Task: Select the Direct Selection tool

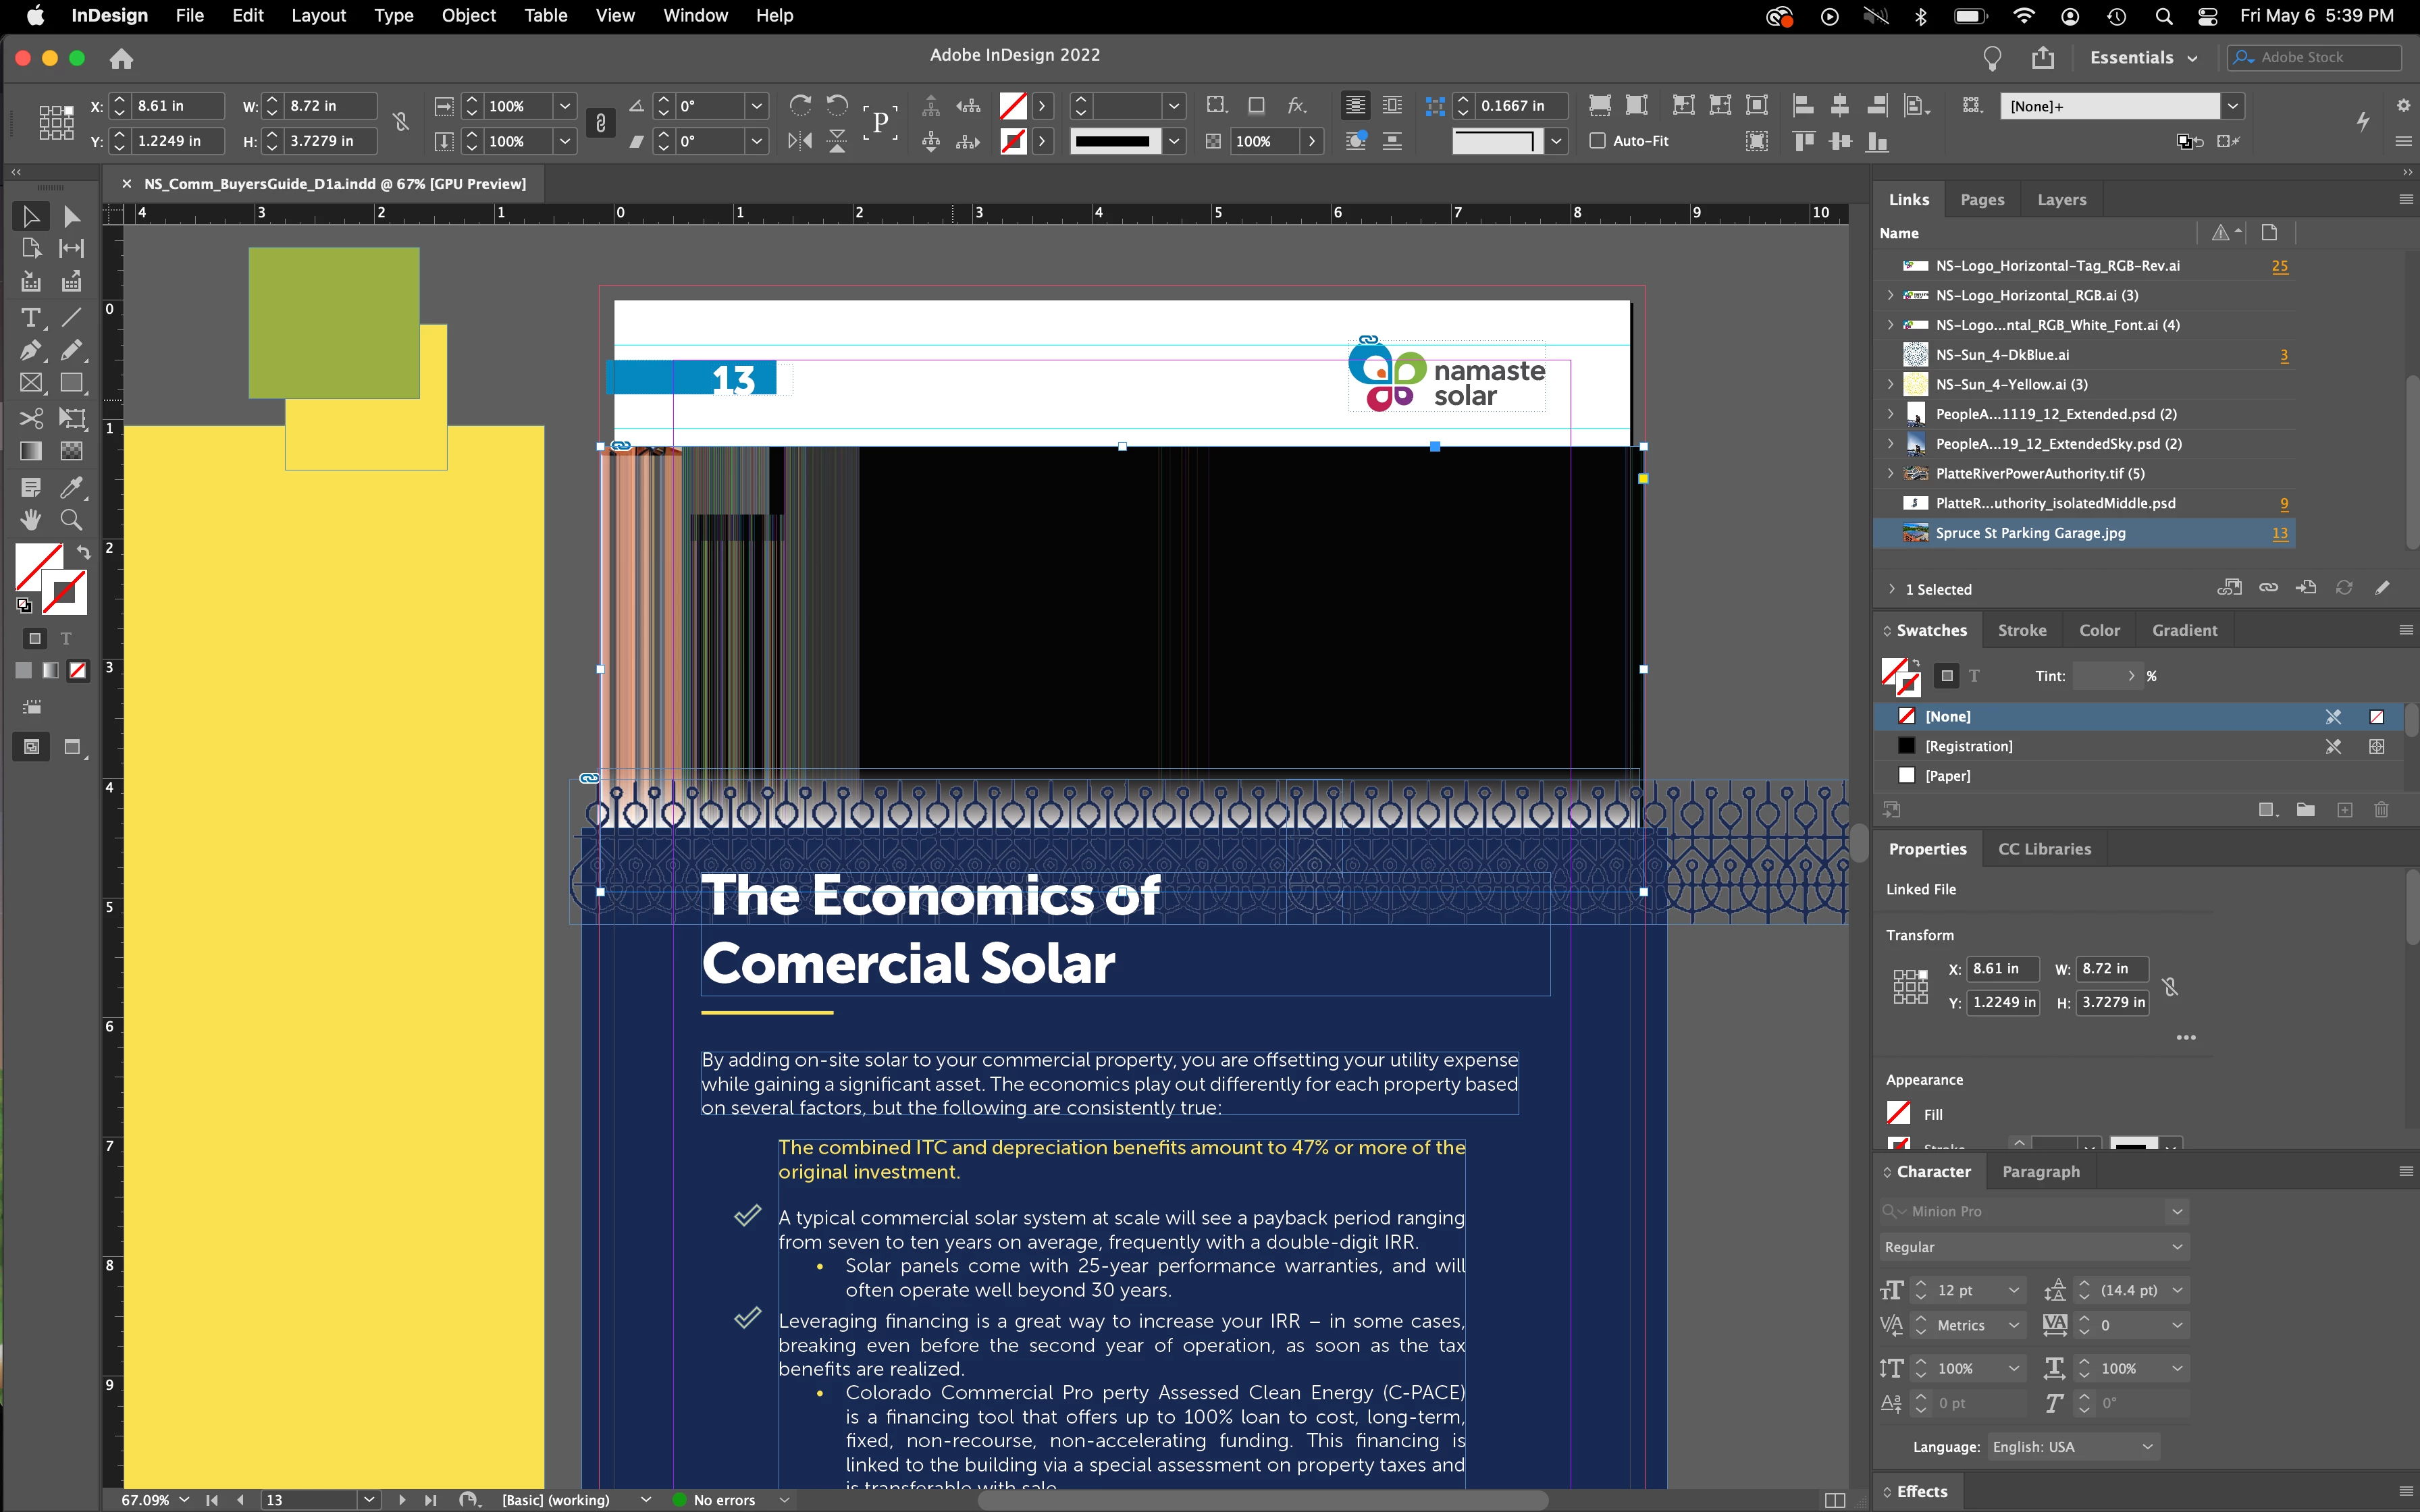Action: point(71,216)
